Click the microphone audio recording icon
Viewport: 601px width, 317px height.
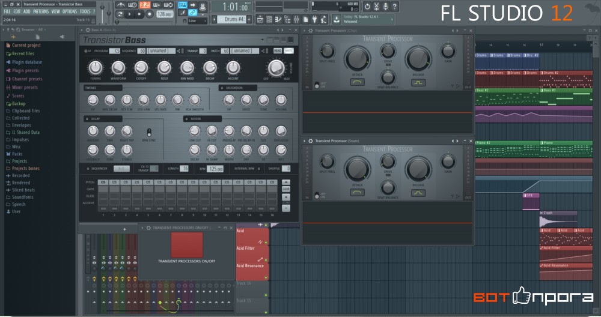[x=386, y=6]
